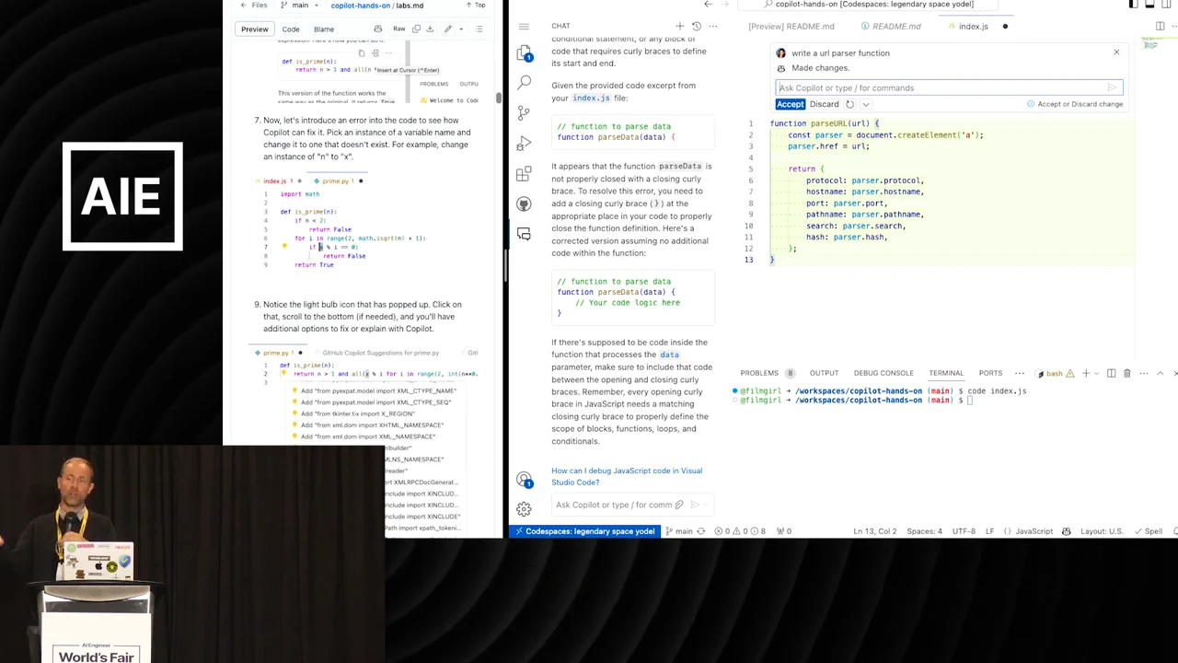Screen dimensions: 1178x663
Task: Open the outline icon on the GitHub page
Action: coord(479,29)
